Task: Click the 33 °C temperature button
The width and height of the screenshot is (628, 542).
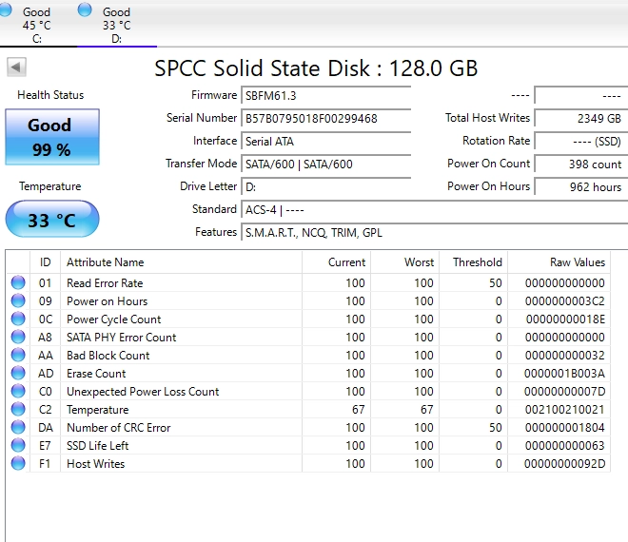Action: coord(52,219)
